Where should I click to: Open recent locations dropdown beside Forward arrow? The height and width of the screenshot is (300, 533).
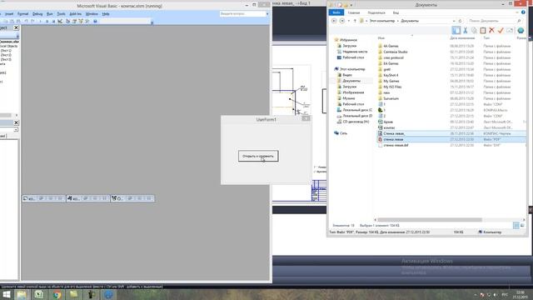[348, 21]
